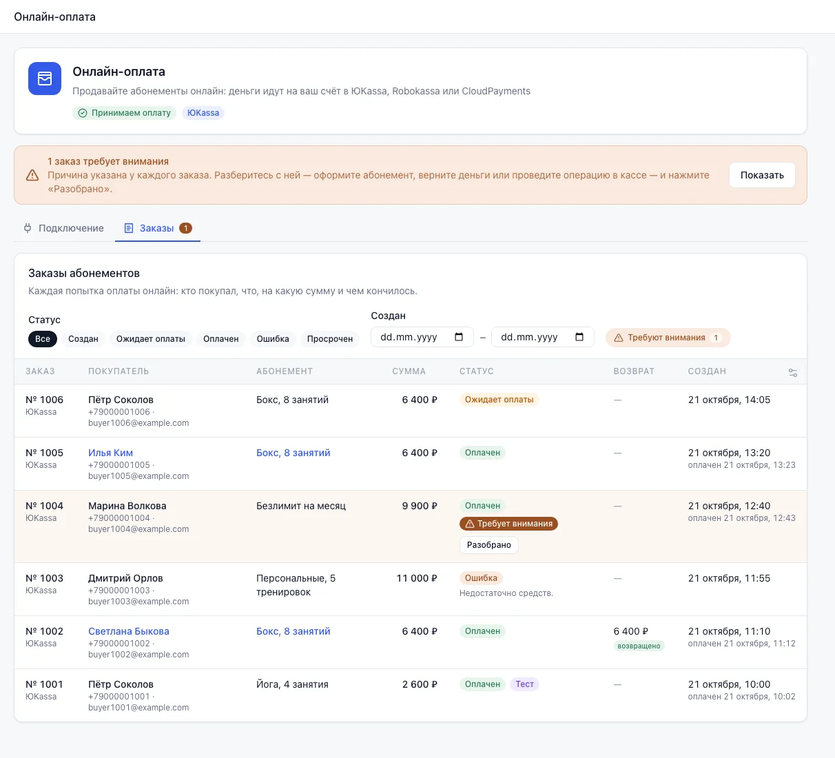
Task: Click buyer name Марина Волкова
Action: [x=127, y=506]
